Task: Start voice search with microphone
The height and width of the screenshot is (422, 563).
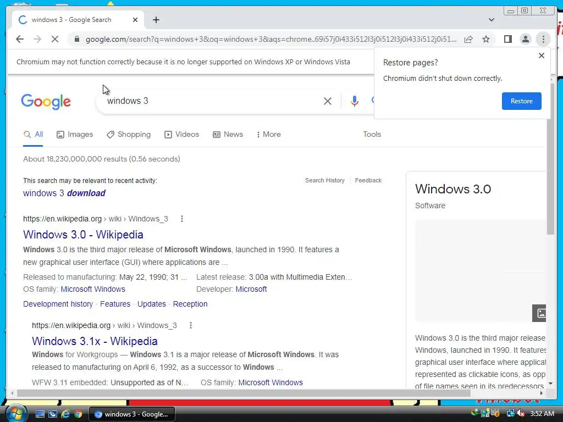Action: click(355, 101)
